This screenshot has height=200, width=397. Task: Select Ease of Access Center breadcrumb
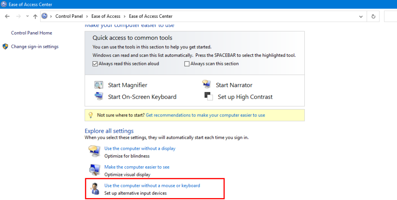pos(151,16)
